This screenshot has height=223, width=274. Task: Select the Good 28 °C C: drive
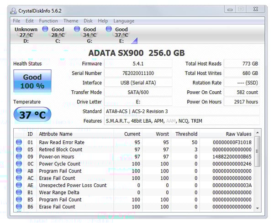pos(58,35)
